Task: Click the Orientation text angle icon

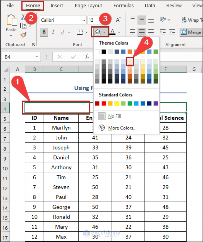Action: tap(163, 20)
